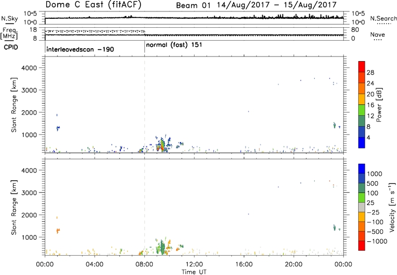Click the 'Nave' legend label
The image size is (397, 275).
tap(377, 35)
